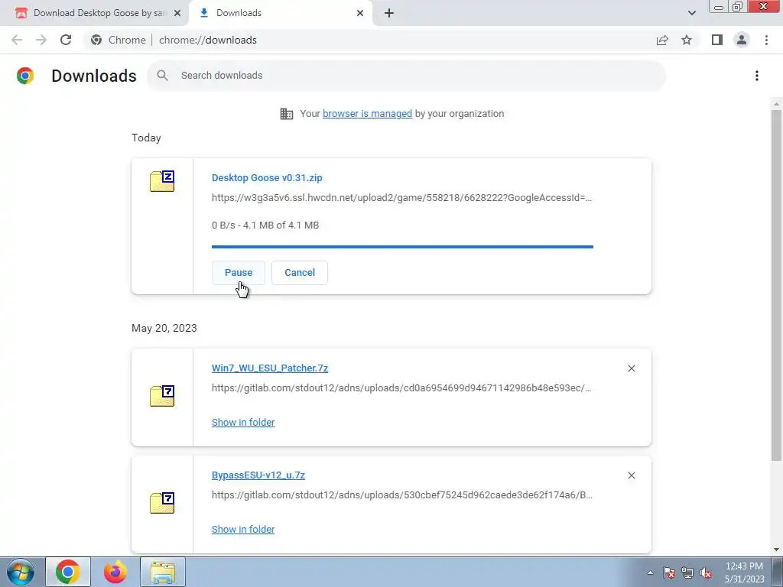Screen dimensions: 783x587
Task: Click the Win7_WU_ESU_Patcher 7z file icon
Action: 162,396
